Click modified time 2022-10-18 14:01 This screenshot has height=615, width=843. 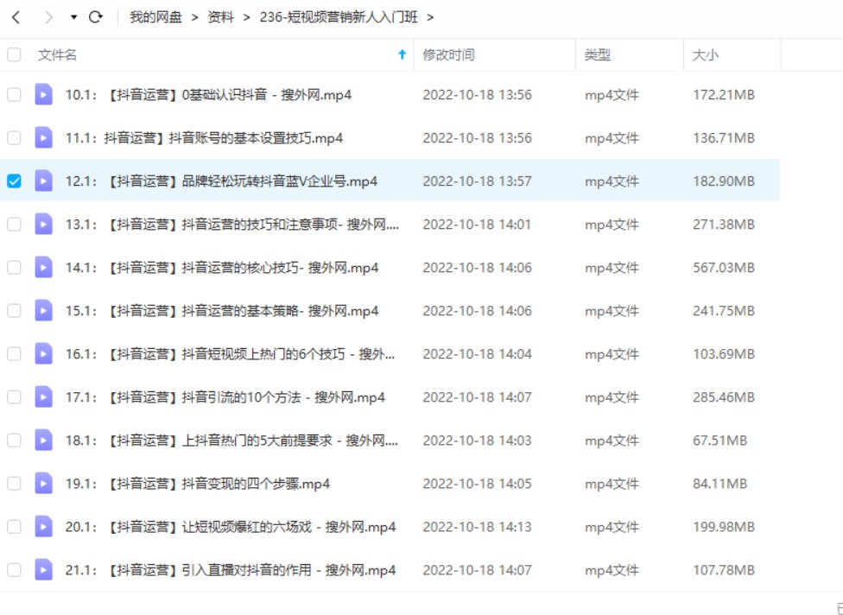tap(478, 225)
